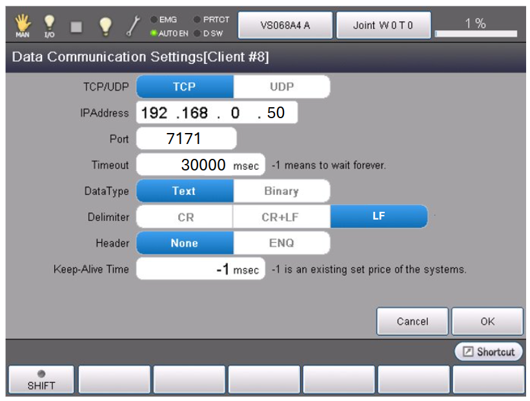Edit the Port 7171 field
This screenshot has width=530, height=401.
(x=187, y=139)
